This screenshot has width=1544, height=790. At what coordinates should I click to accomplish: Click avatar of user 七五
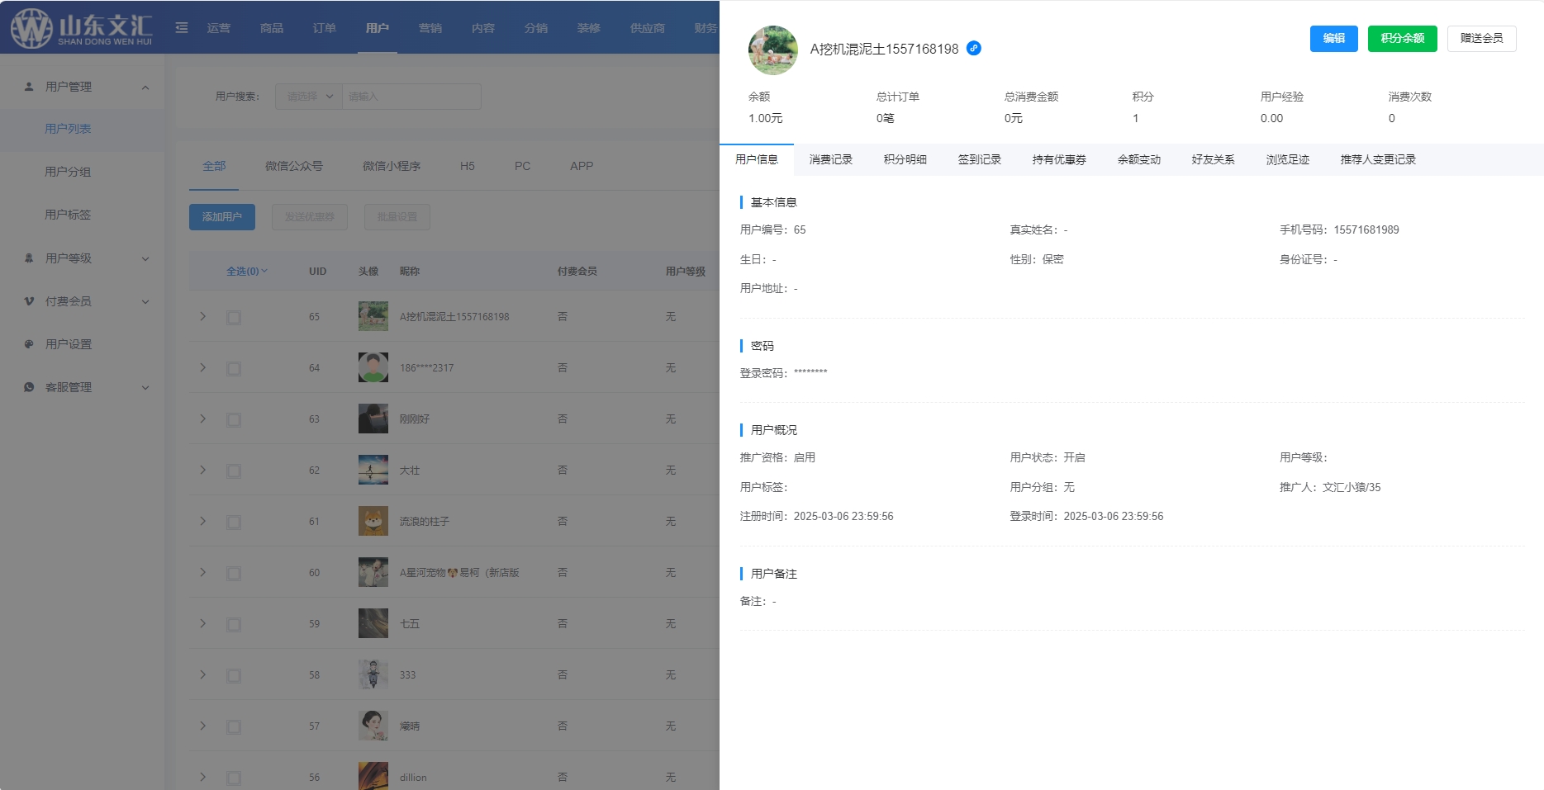coord(373,623)
